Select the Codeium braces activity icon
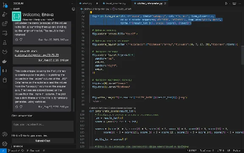This screenshot has height=153, width=244. [5, 71]
